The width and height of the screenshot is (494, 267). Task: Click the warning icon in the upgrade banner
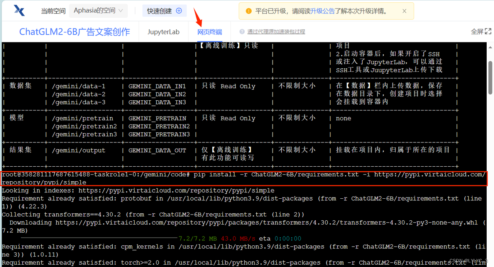(x=249, y=11)
